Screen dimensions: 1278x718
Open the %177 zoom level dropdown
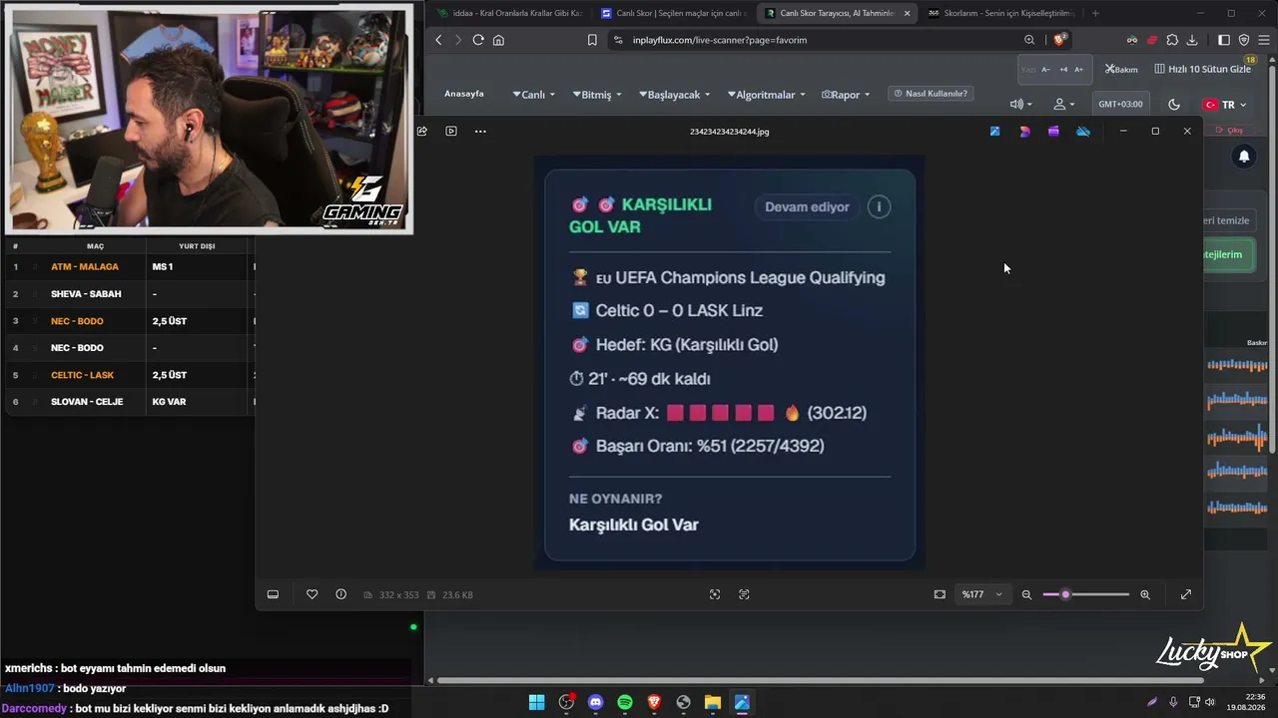981,594
